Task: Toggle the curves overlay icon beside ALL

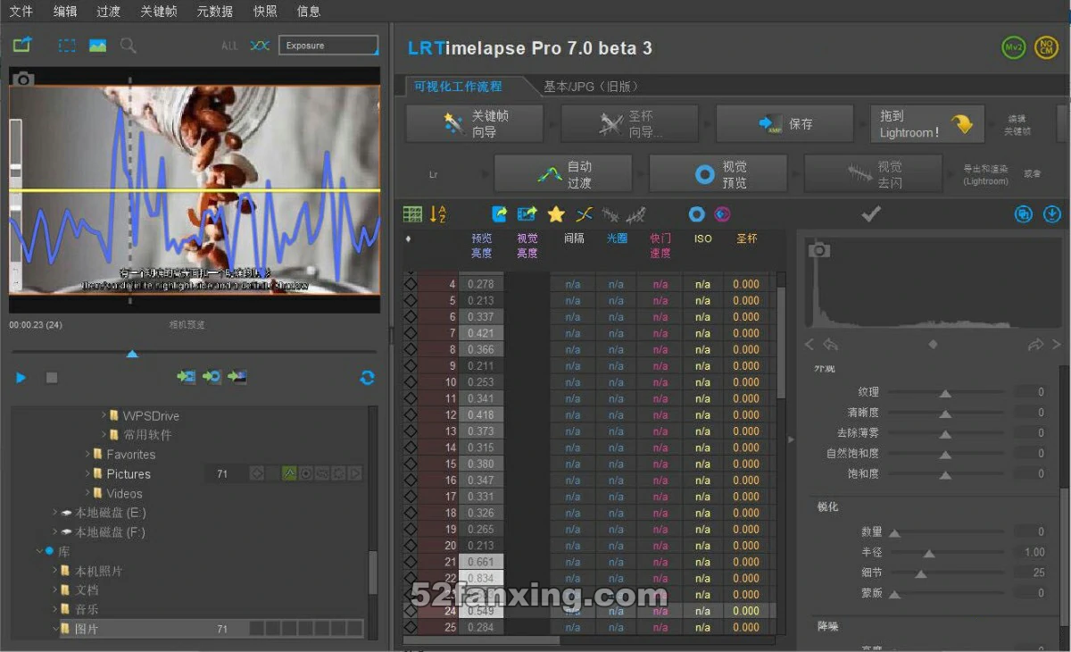Action: (260, 46)
